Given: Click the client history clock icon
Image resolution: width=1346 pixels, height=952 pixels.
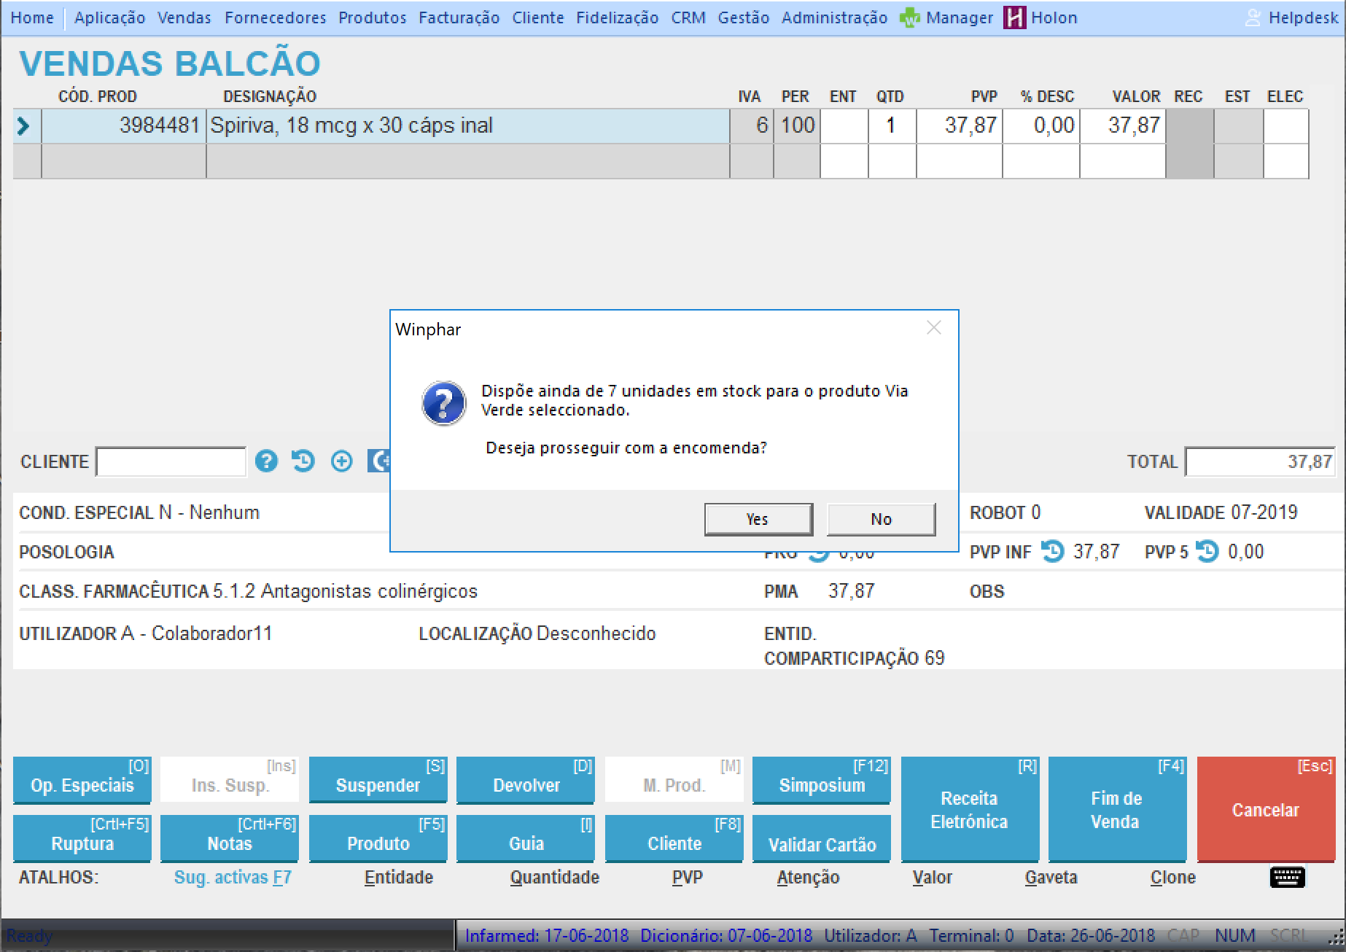Looking at the screenshot, I should tap(303, 461).
